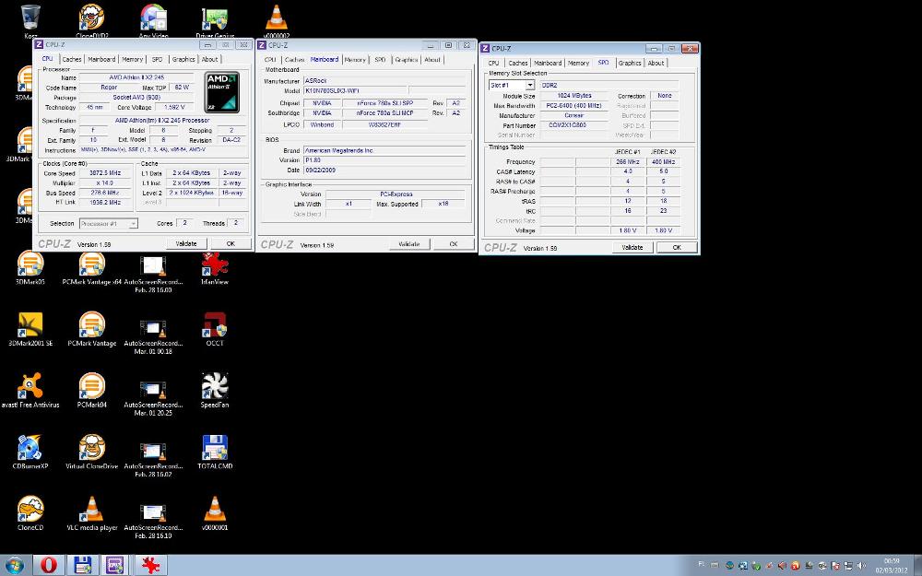The width and height of the screenshot is (922, 576).
Task: Open avast! Free Antivirus shortcut
Action: tap(30, 390)
